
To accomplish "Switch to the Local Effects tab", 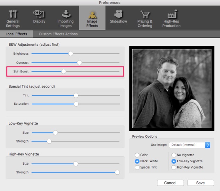I will (x=16, y=34).
